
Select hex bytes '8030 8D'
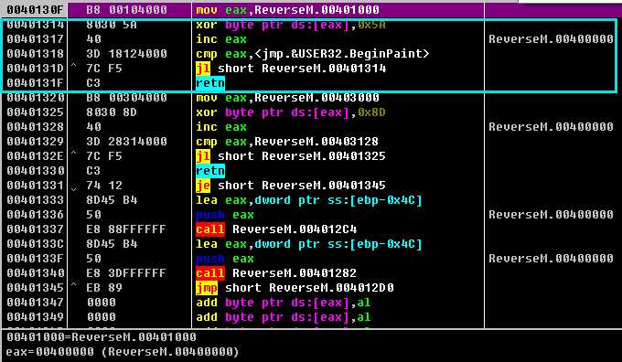pos(112,112)
